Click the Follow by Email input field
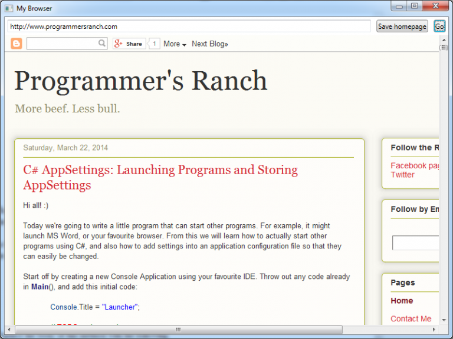The image size is (453, 339). point(416,242)
